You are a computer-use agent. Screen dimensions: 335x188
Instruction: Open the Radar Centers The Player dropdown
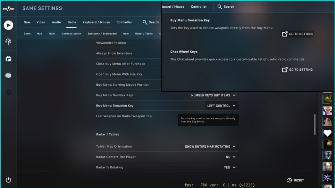coord(231,157)
